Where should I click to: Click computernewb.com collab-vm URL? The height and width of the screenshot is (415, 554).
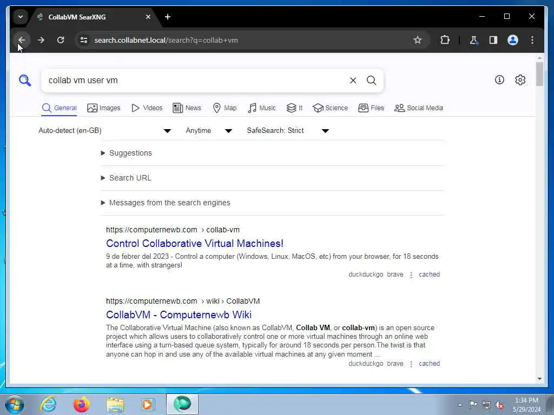click(173, 230)
